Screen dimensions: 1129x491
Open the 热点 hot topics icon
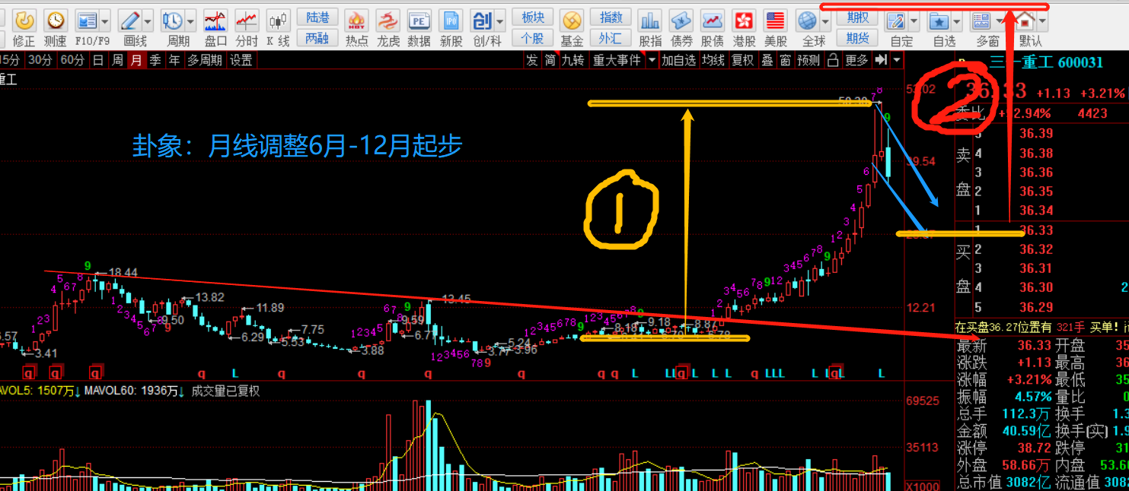pos(356,21)
